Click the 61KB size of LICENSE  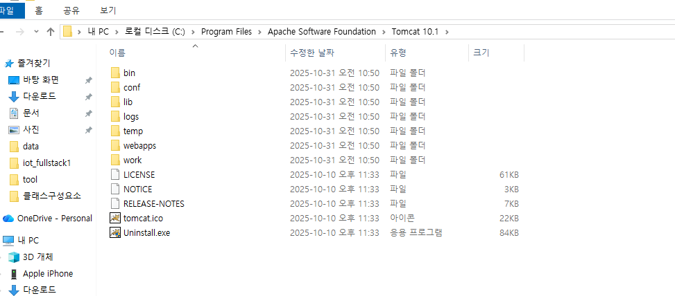(x=509, y=174)
